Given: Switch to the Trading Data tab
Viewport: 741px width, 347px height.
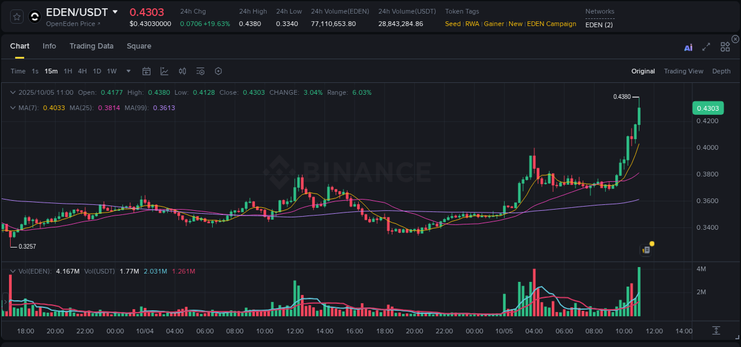Looking at the screenshot, I should [x=91, y=46].
